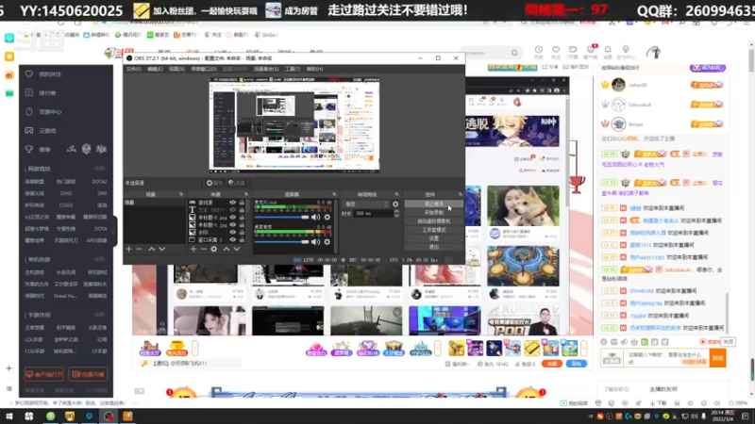The height and width of the screenshot is (424, 755).
Task: Mute the Mic/Aux channel speaker icon
Action: [x=315, y=218]
